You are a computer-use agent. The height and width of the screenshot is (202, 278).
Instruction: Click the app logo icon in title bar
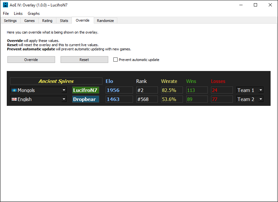click(5, 5)
